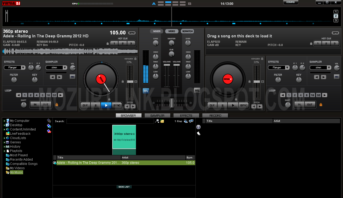Image resolution: width=343 pixels, height=198 pixels.
Task: Open left deck siren sampler dropdown
Action: pos(56,68)
